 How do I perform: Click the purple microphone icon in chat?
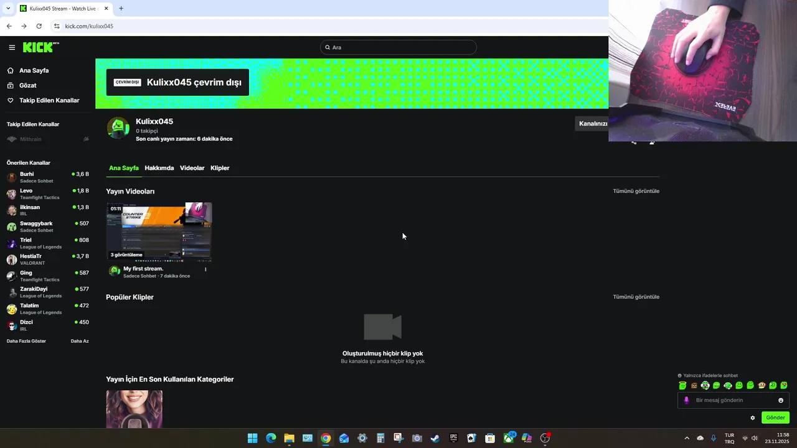click(686, 400)
